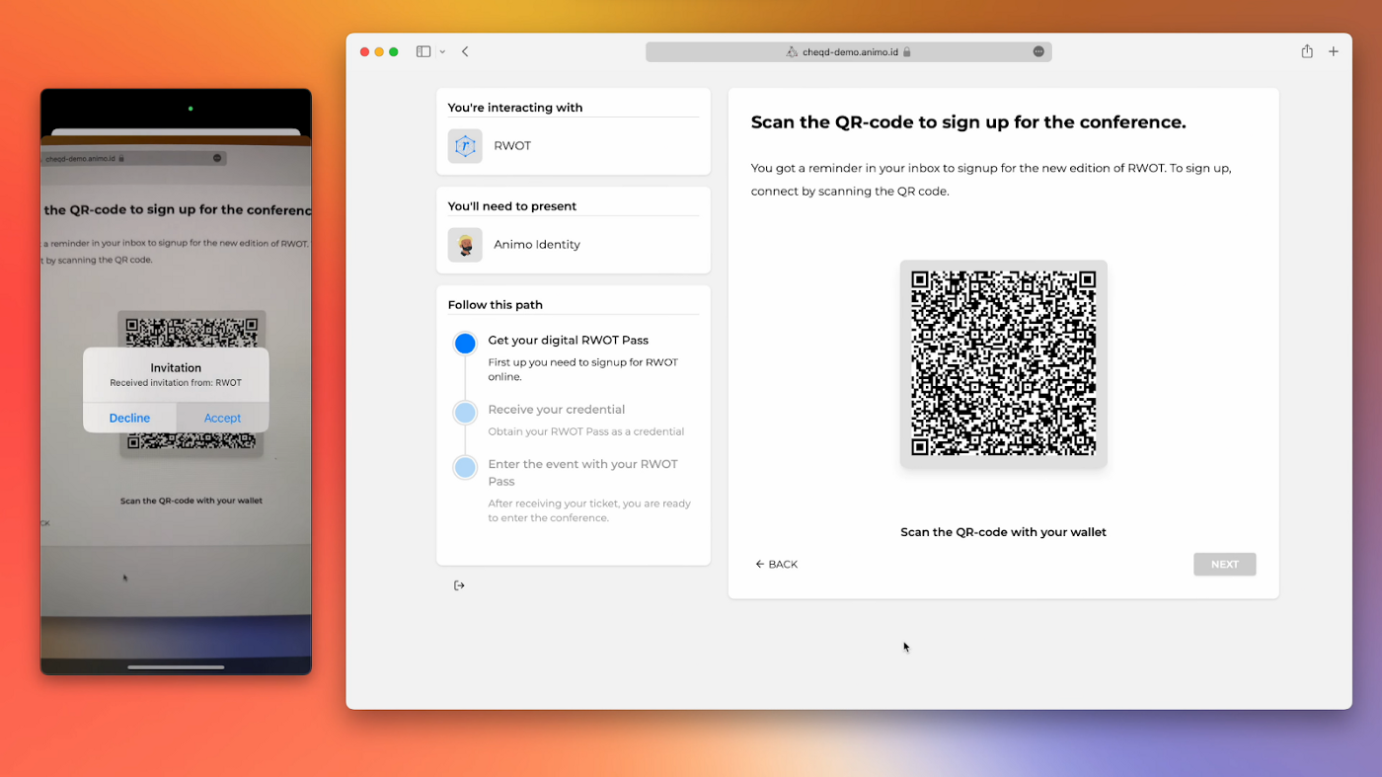1382x777 pixels.
Task: Click the exit icon below the path panel
Action: click(459, 585)
